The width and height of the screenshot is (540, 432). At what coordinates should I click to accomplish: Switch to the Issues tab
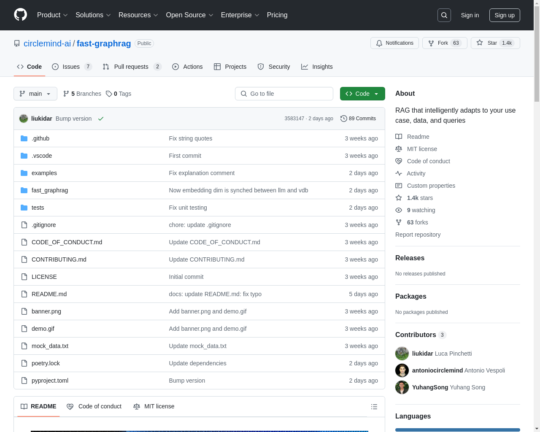pos(72,67)
